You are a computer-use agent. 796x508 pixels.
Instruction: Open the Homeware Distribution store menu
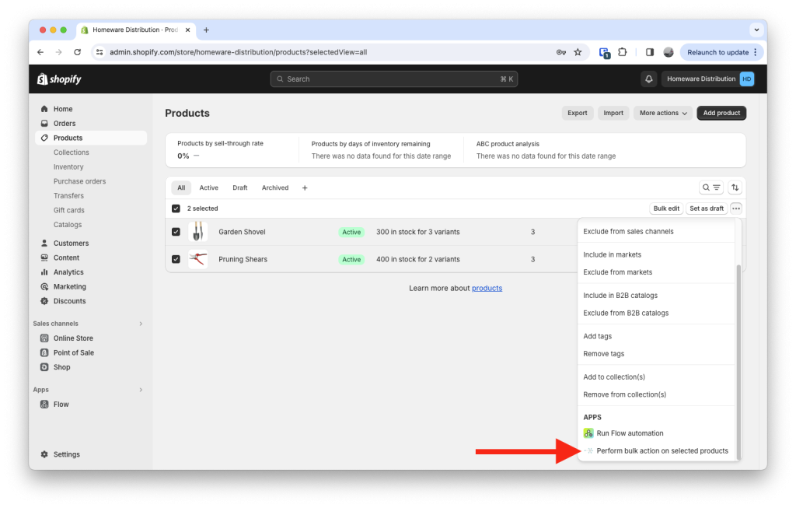(x=707, y=79)
